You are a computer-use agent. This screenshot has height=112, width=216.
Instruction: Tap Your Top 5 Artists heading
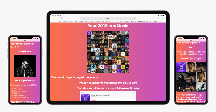coord(25,81)
